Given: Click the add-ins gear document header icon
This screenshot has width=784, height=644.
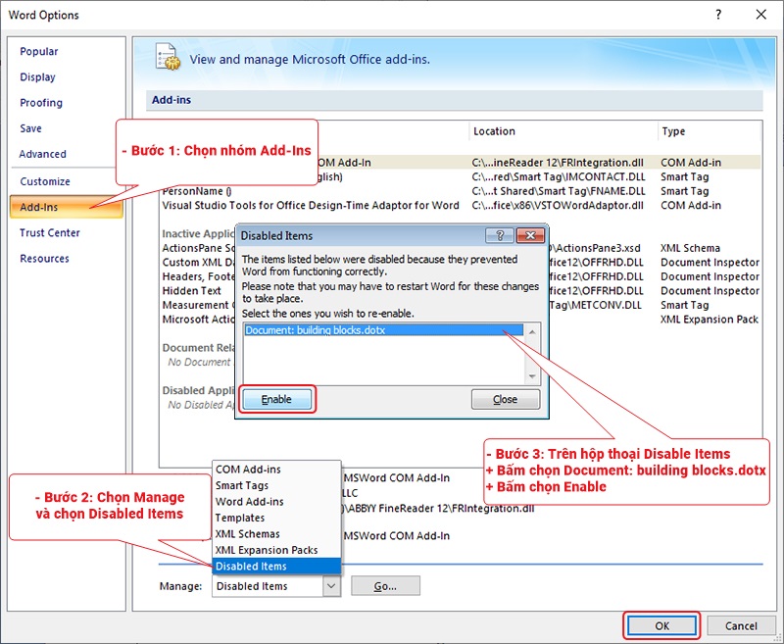Looking at the screenshot, I should [x=168, y=57].
